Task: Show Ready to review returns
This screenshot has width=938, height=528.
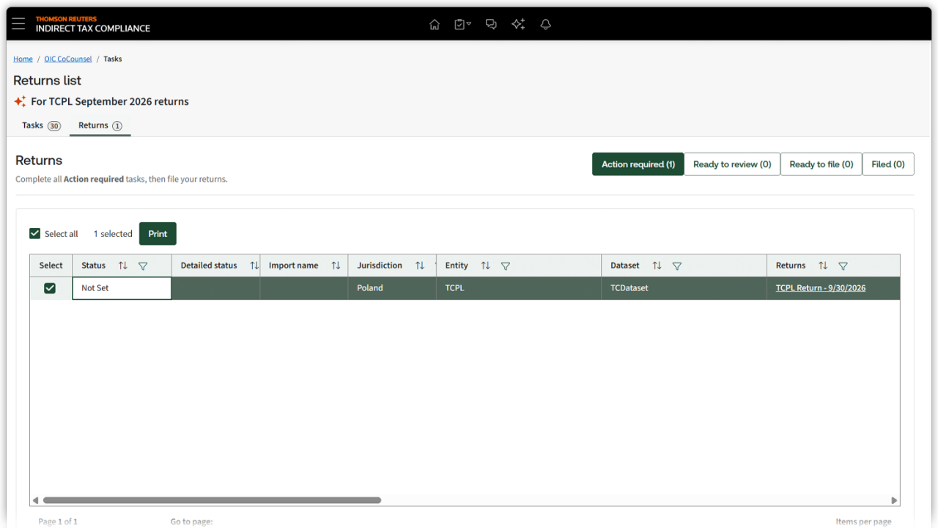Action: pyautogui.click(x=732, y=164)
